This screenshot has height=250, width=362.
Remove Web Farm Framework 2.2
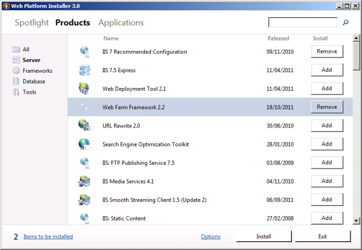click(x=327, y=107)
